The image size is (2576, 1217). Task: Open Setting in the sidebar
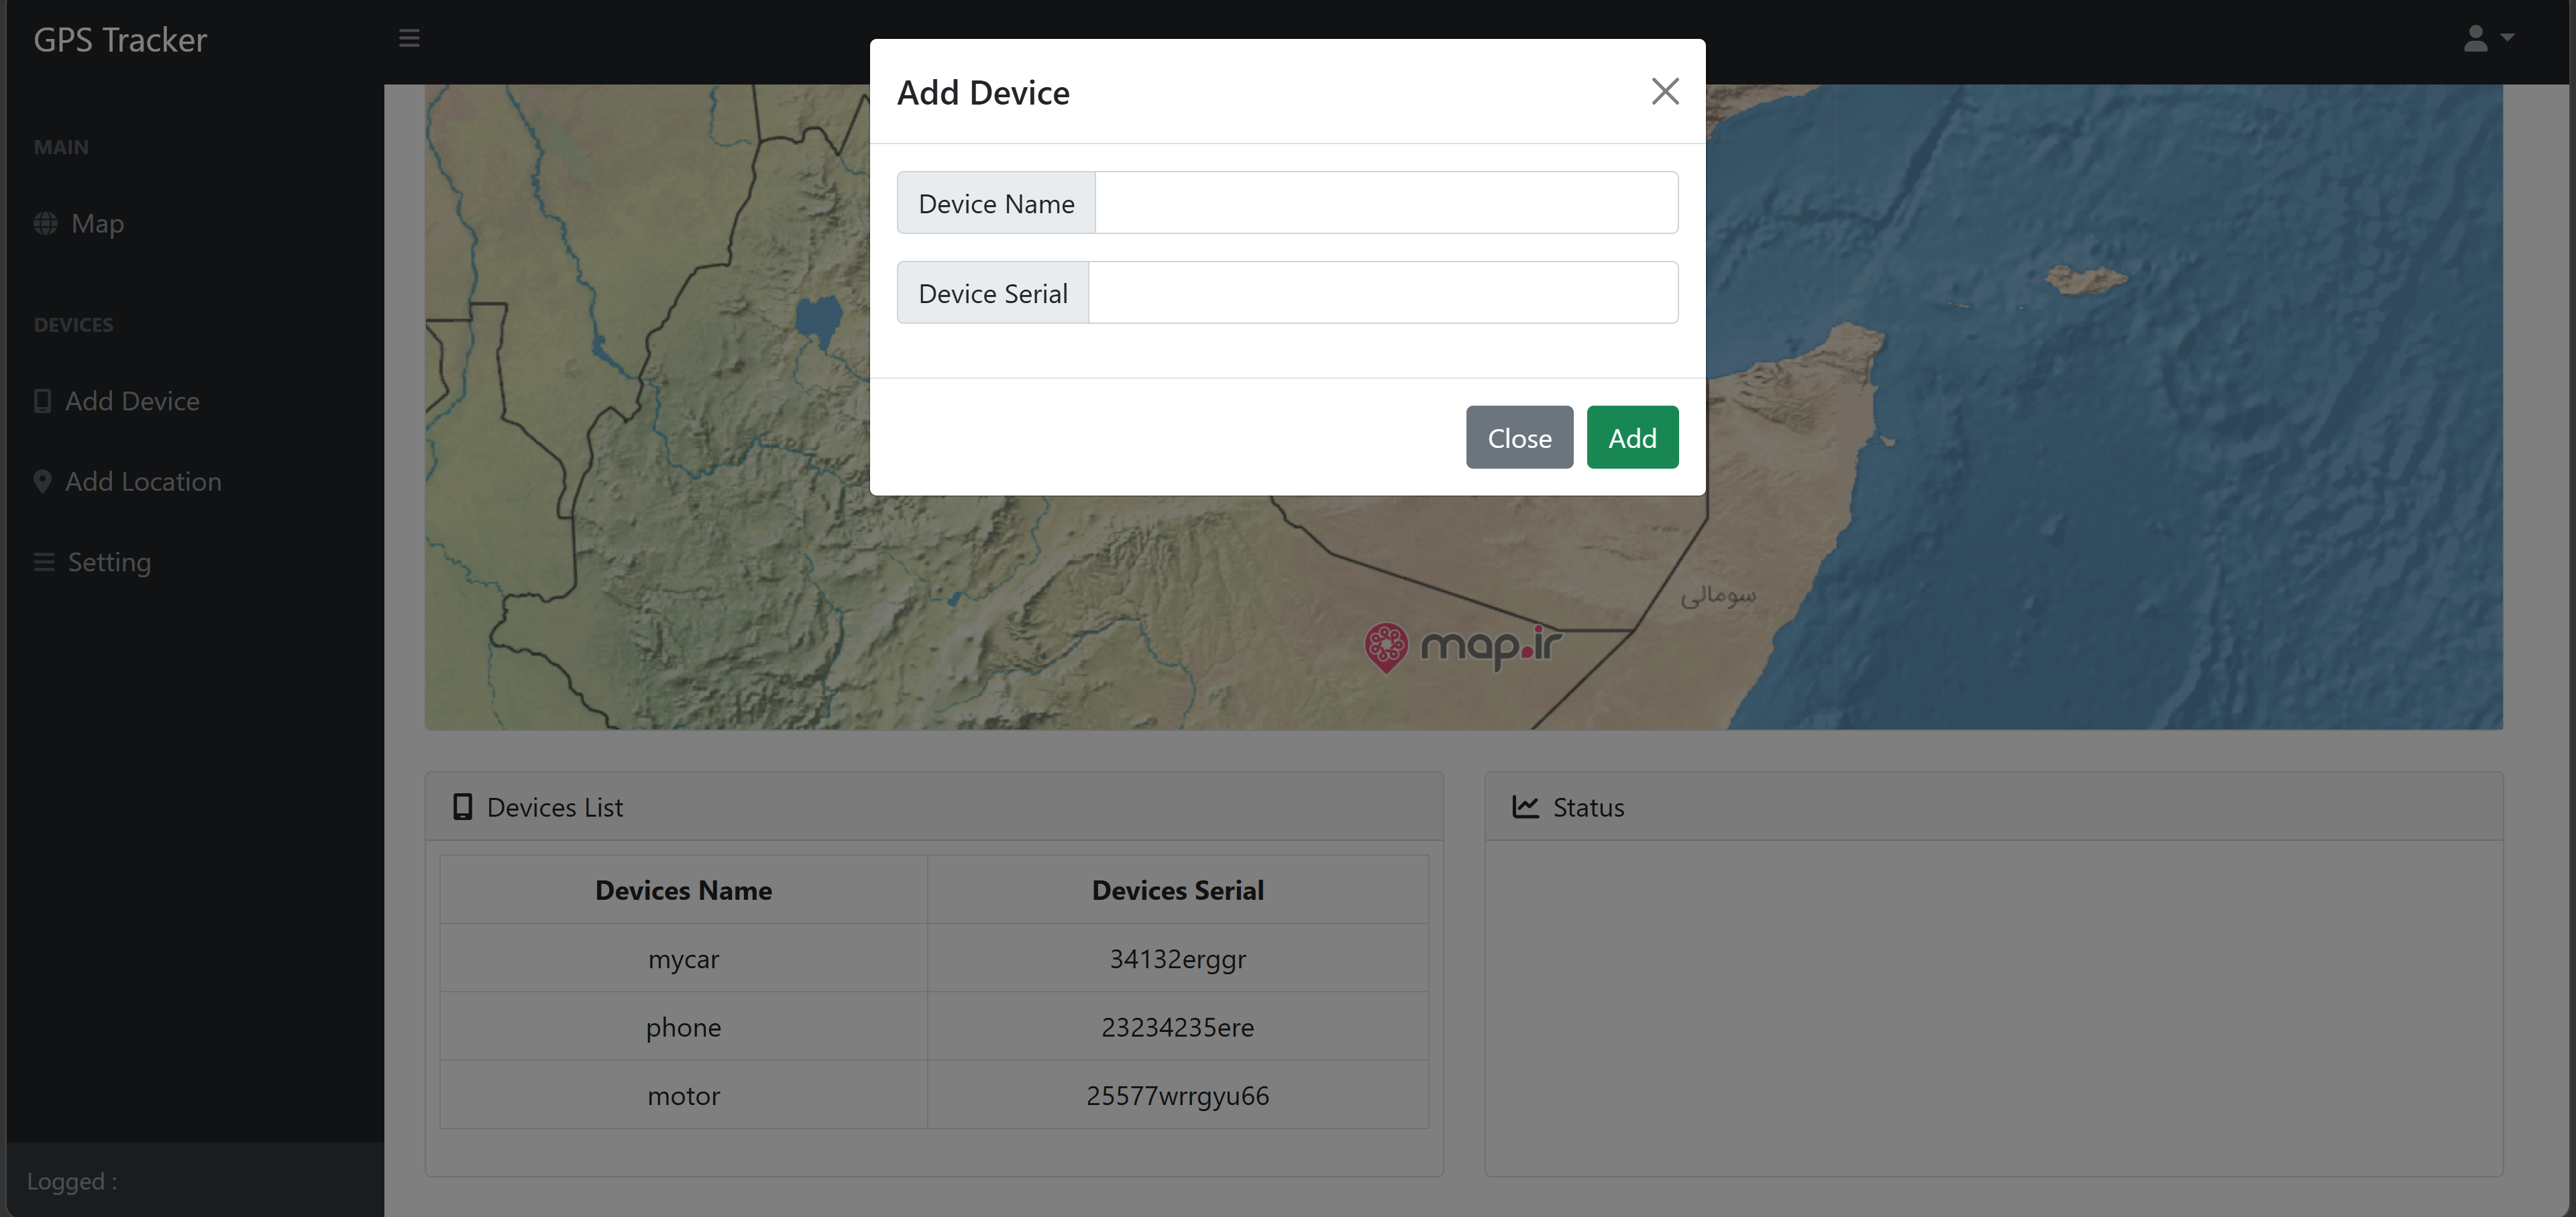pyautogui.click(x=93, y=561)
